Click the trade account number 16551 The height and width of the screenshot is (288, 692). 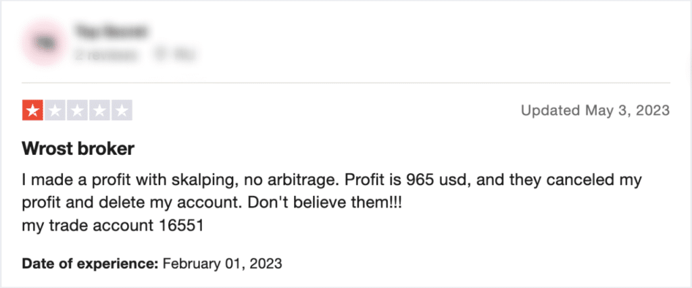coord(181,226)
